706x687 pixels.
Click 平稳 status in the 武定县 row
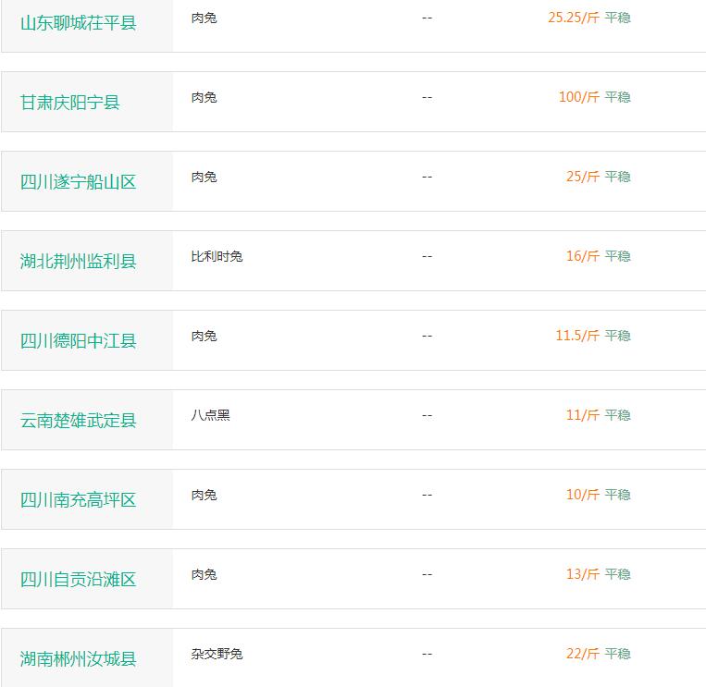pos(618,415)
